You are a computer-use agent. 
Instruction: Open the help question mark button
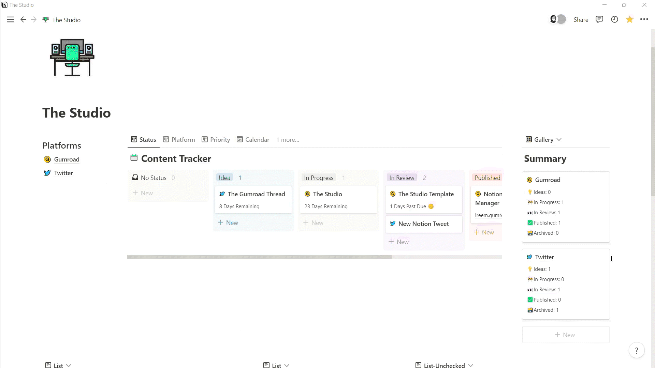coord(636,350)
